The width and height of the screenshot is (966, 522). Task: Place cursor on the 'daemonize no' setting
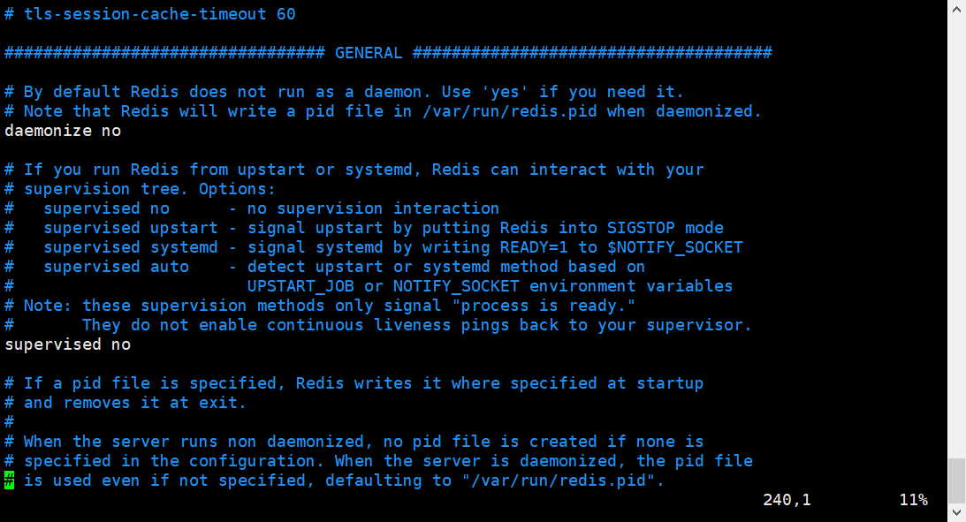tap(63, 131)
